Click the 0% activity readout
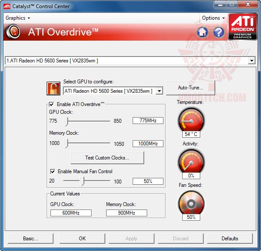The width and height of the screenshot is (261, 251). 191,176
